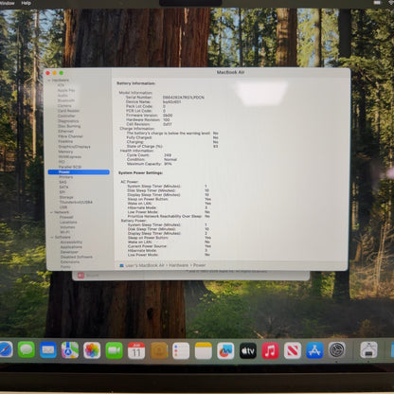Select Parallel SCSI in the sidebar
Image resolution: width=394 pixels, height=394 pixels.
click(70, 167)
